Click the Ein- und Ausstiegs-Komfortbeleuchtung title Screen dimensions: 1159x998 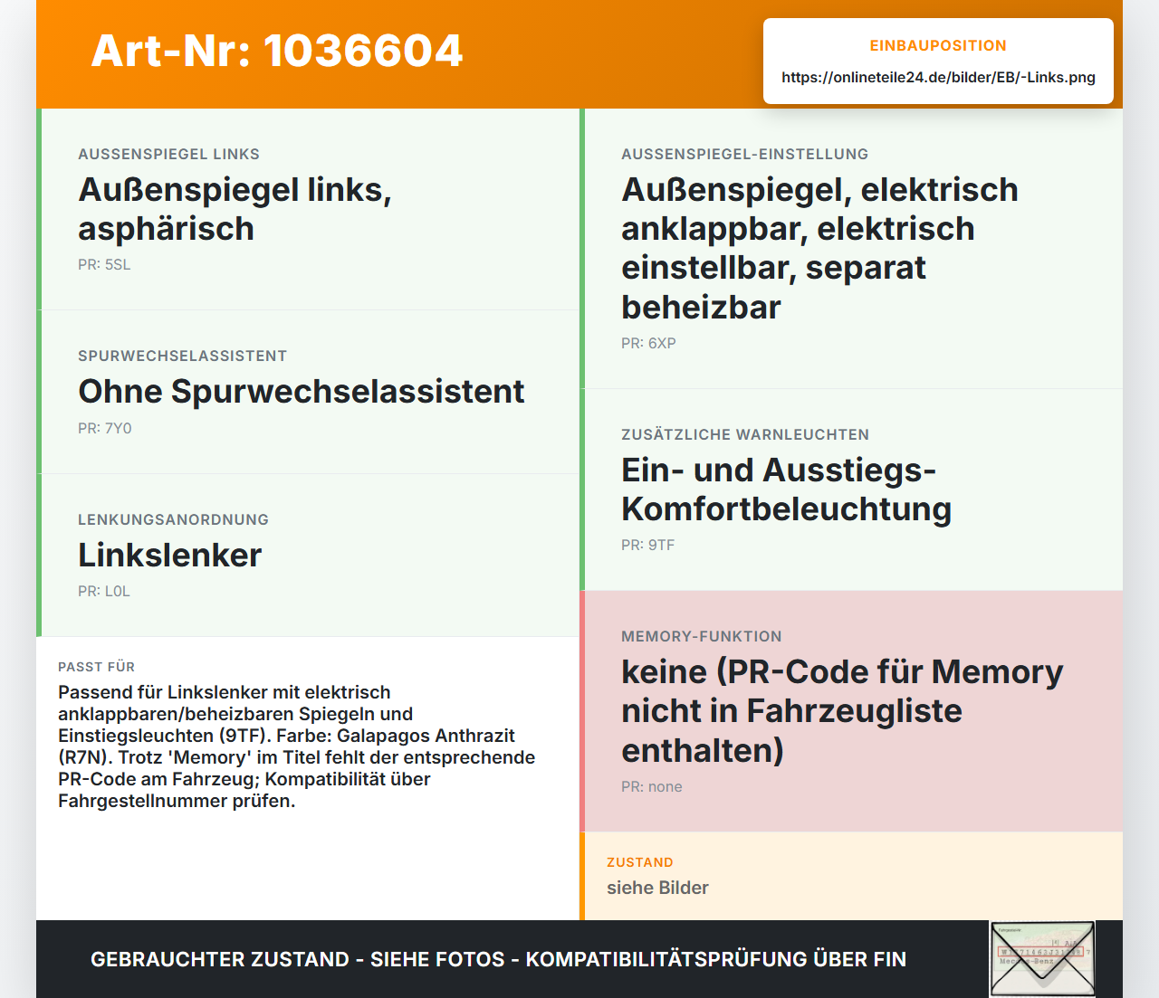pyautogui.click(x=786, y=489)
